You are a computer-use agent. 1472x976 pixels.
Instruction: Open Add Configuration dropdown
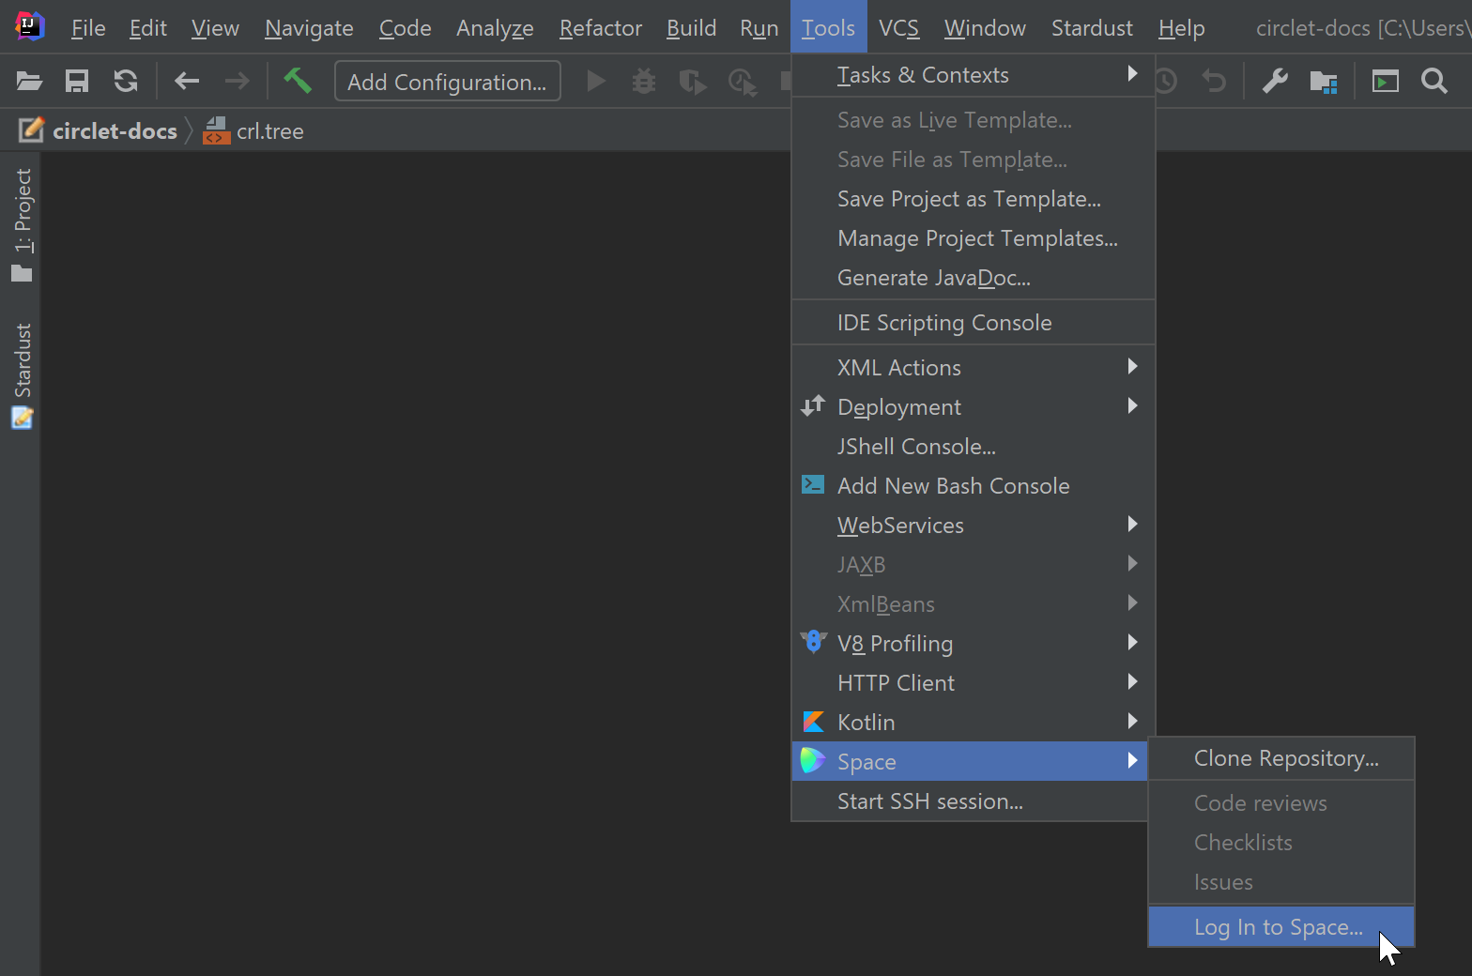(x=447, y=82)
